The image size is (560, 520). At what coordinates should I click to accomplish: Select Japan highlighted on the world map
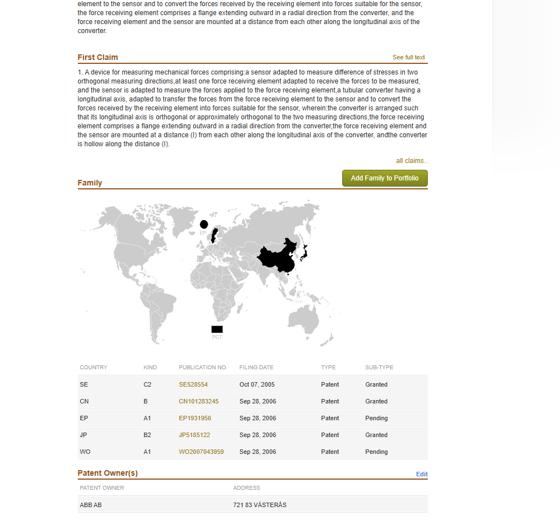(x=304, y=253)
